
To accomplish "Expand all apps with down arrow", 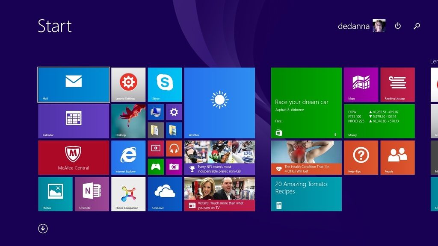I will (x=43, y=228).
